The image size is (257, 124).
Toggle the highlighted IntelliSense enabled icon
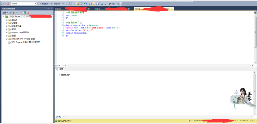pos(77,4)
